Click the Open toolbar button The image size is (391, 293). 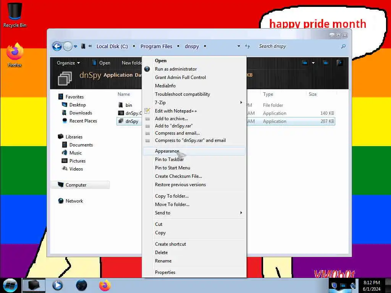tap(101, 63)
